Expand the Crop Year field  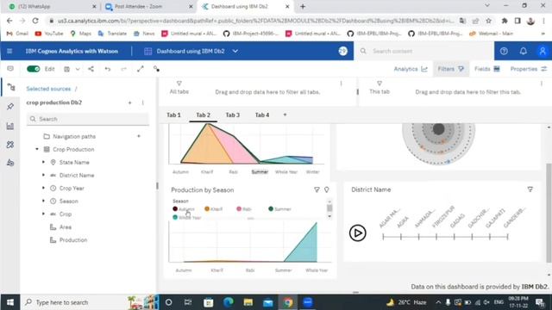[43, 188]
